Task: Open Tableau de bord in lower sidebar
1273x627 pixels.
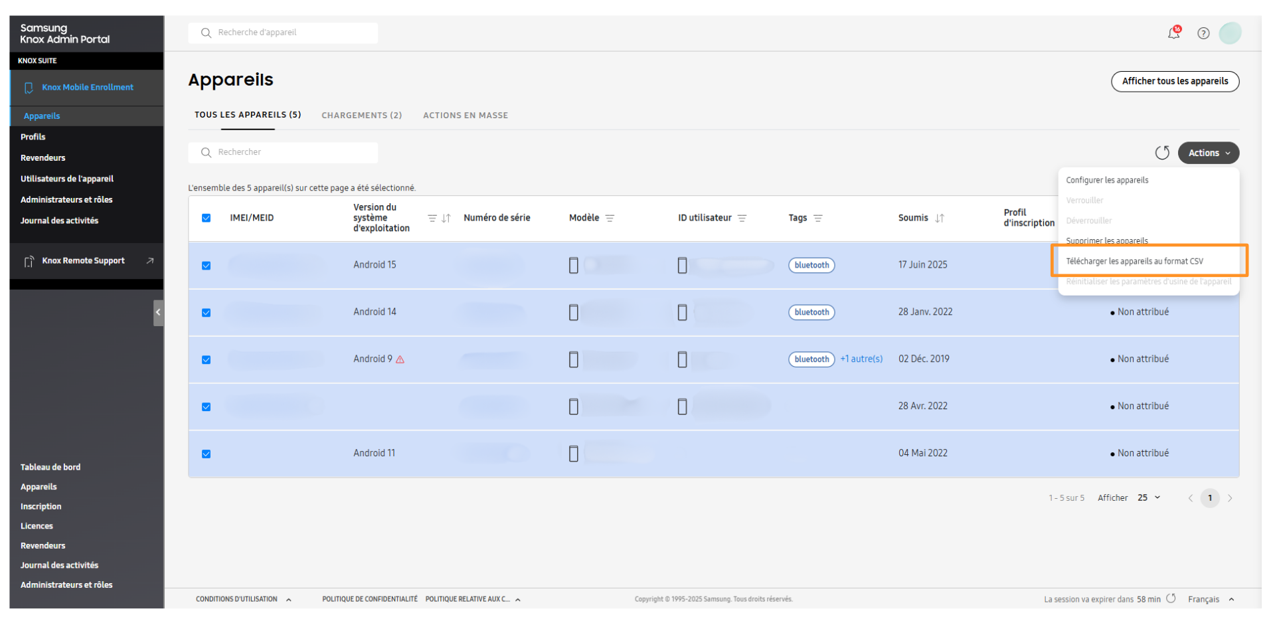Action: coord(50,468)
